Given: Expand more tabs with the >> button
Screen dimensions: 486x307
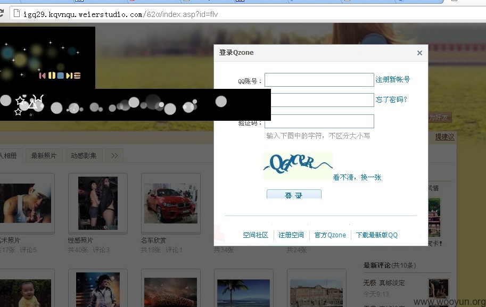Looking at the screenshot, I should (114, 155).
